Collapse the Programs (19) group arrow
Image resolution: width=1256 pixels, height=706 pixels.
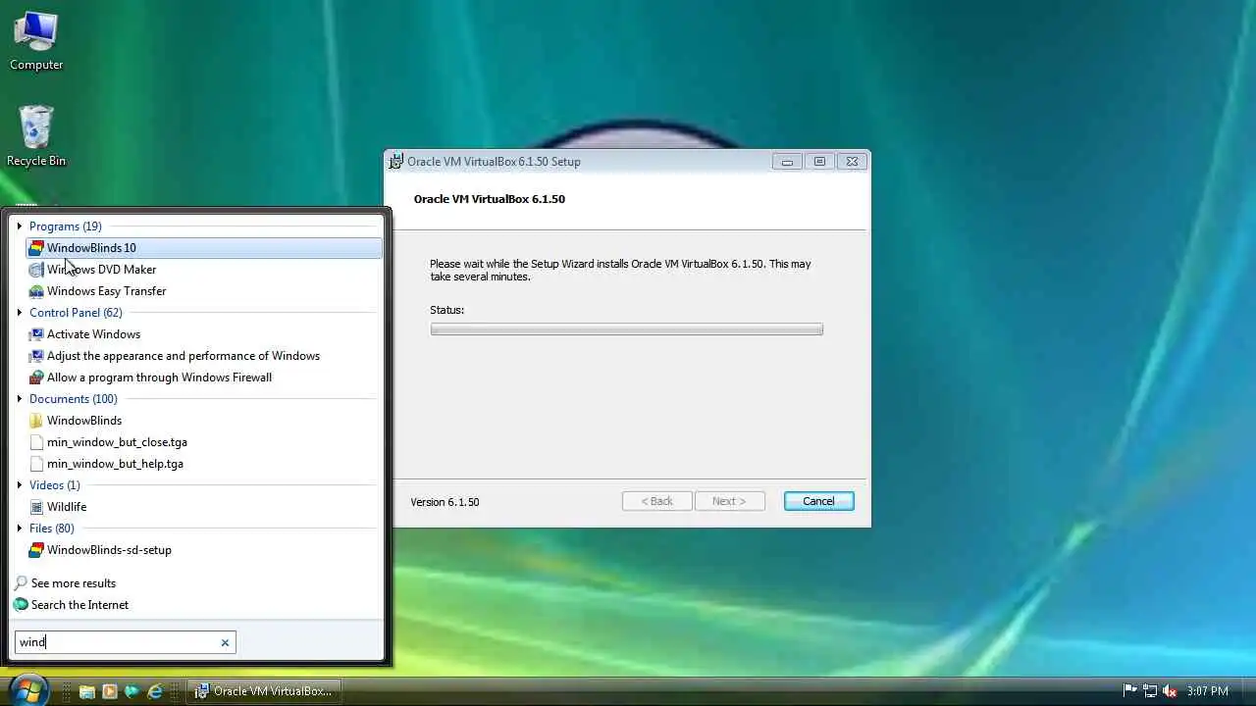20,227
